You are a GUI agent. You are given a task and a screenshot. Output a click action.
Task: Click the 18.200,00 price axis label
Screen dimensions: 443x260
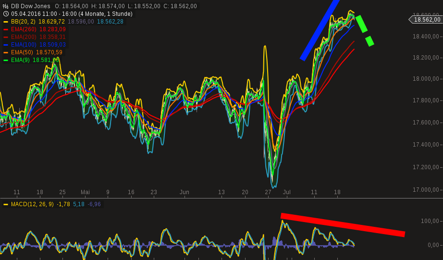[426, 58]
